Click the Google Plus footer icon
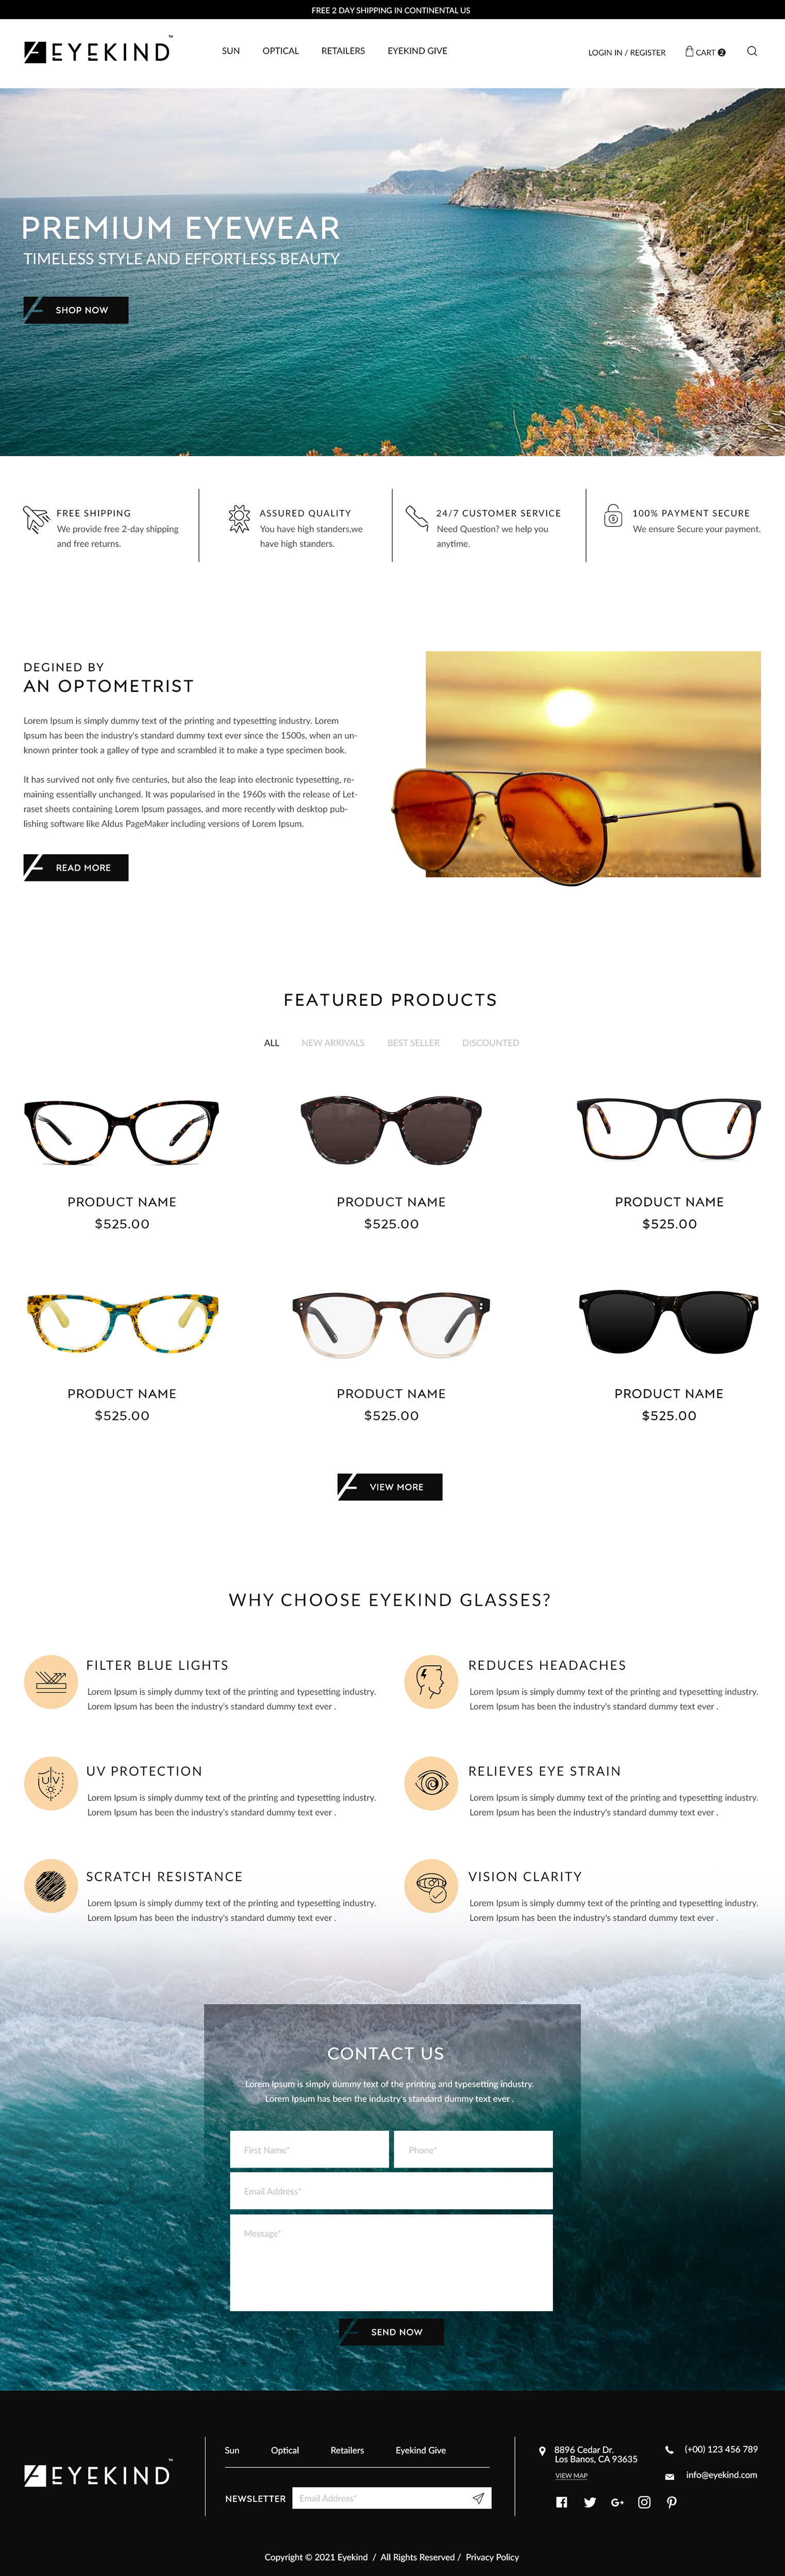This screenshot has height=2576, width=785. 617,2502
